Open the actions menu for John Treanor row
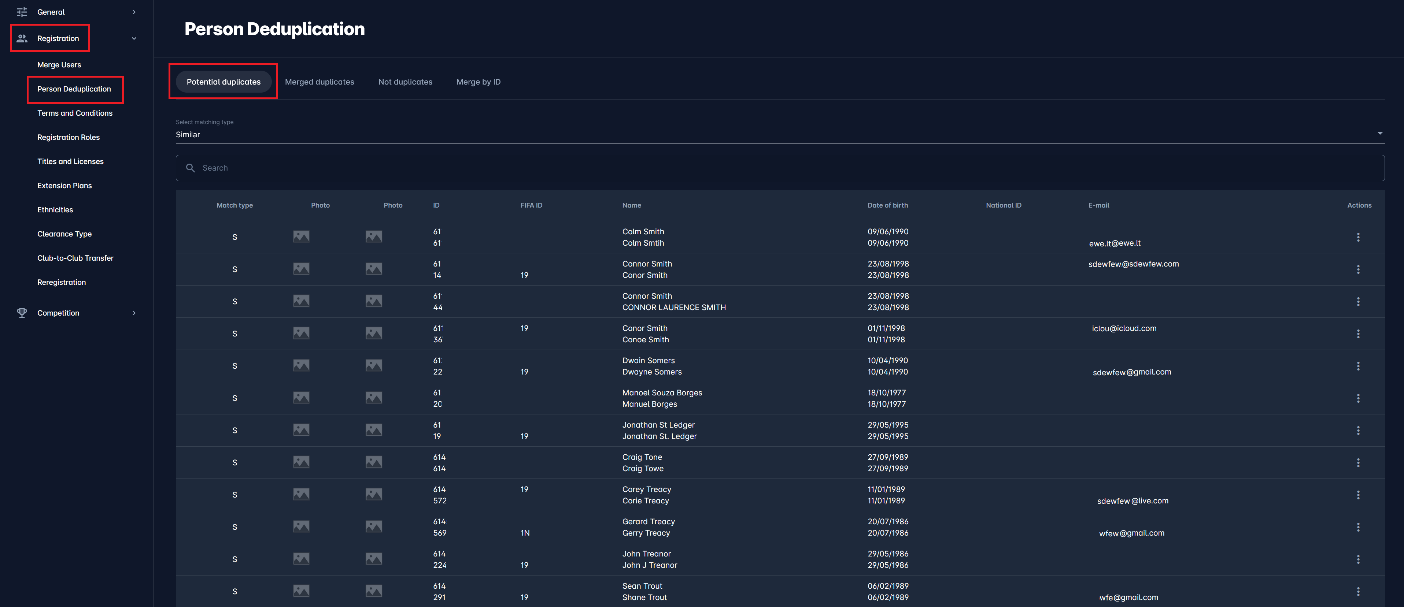This screenshot has width=1404, height=607. [x=1358, y=559]
